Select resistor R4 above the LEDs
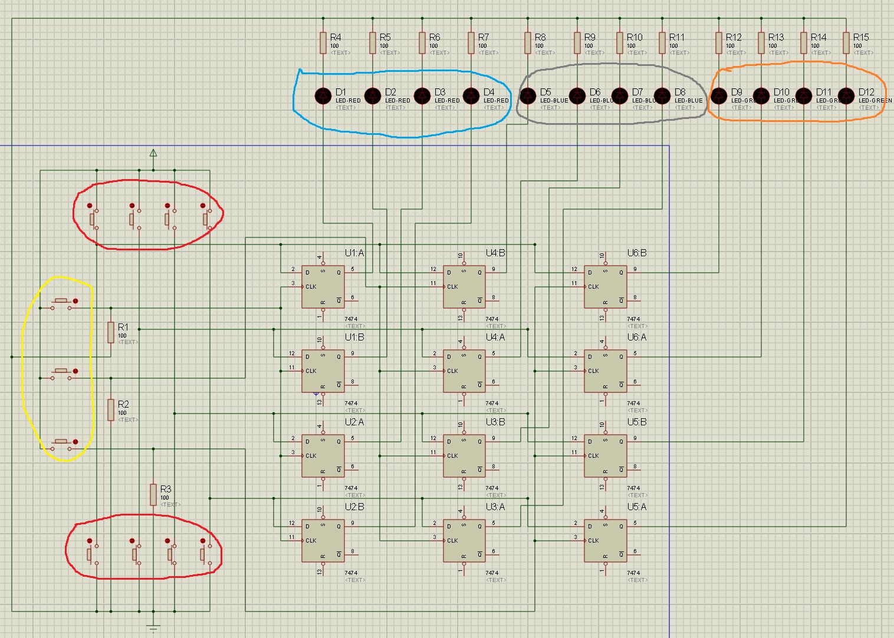 (323, 42)
